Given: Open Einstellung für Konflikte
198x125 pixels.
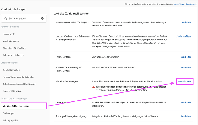Looking at the screenshot, I should pos(14,48).
